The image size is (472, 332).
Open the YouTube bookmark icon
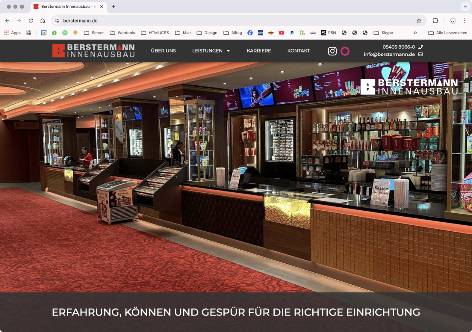tap(281, 33)
